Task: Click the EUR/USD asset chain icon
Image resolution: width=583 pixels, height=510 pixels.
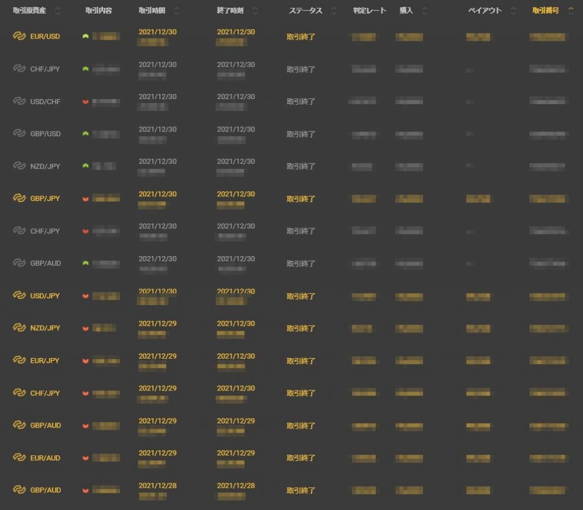Action: pyautogui.click(x=20, y=36)
